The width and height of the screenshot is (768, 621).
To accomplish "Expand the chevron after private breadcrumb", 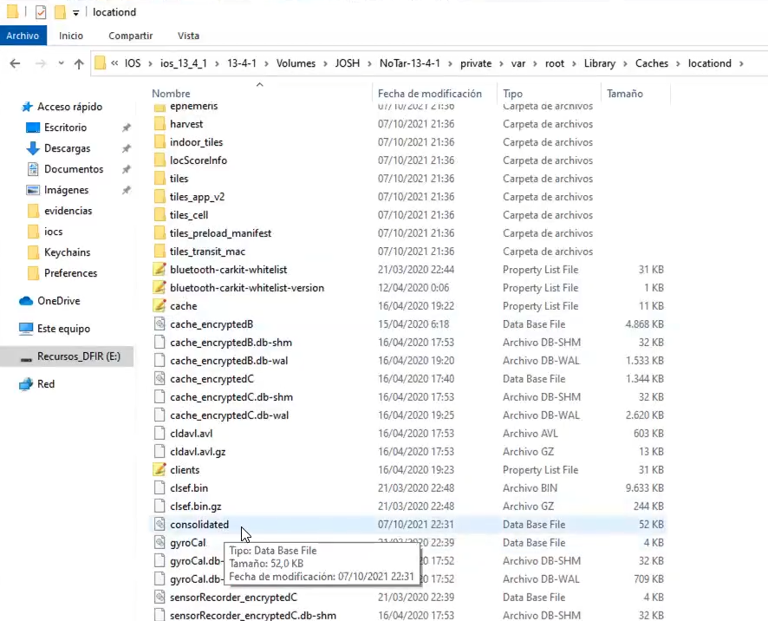I will 501,63.
